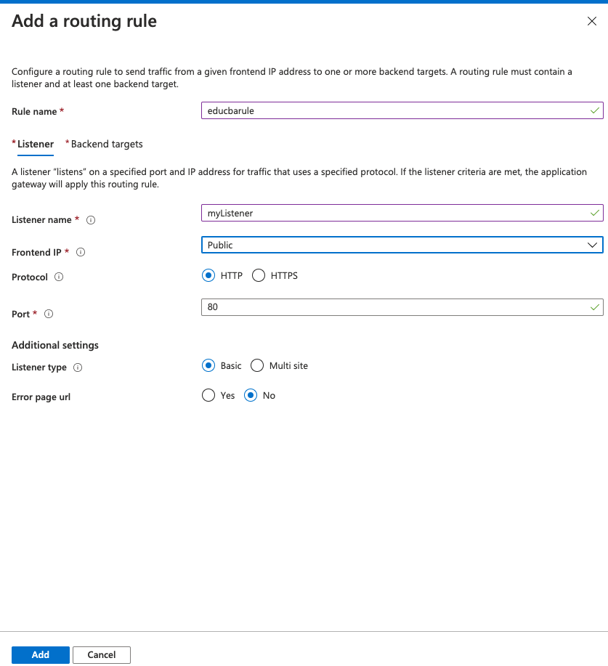Click into the Port field
Screen dimensions: 608x666
point(402,307)
